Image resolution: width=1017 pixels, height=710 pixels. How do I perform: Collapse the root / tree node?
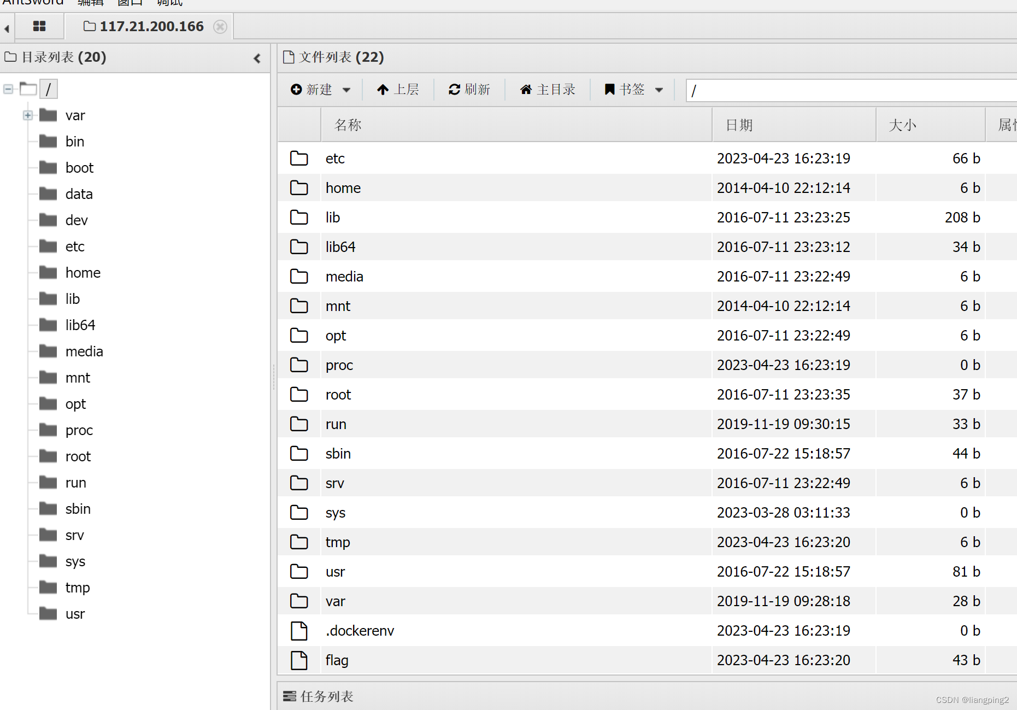pos(8,89)
